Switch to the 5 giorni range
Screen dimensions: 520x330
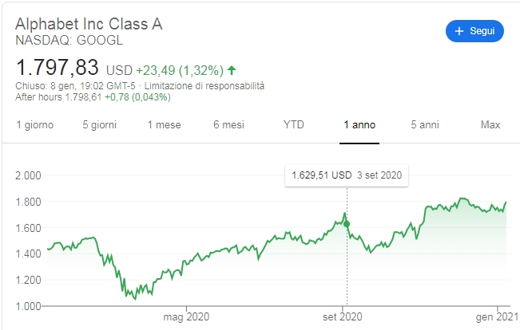[100, 125]
